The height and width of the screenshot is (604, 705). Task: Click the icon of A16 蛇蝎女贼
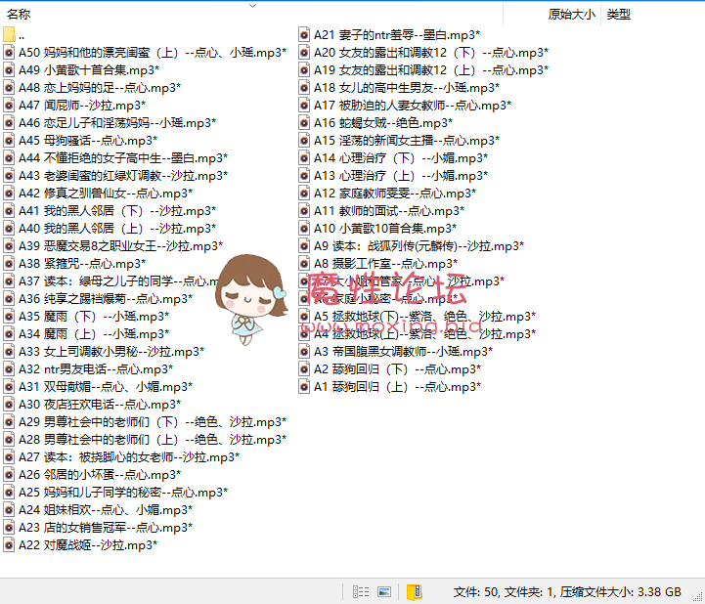[x=304, y=123]
